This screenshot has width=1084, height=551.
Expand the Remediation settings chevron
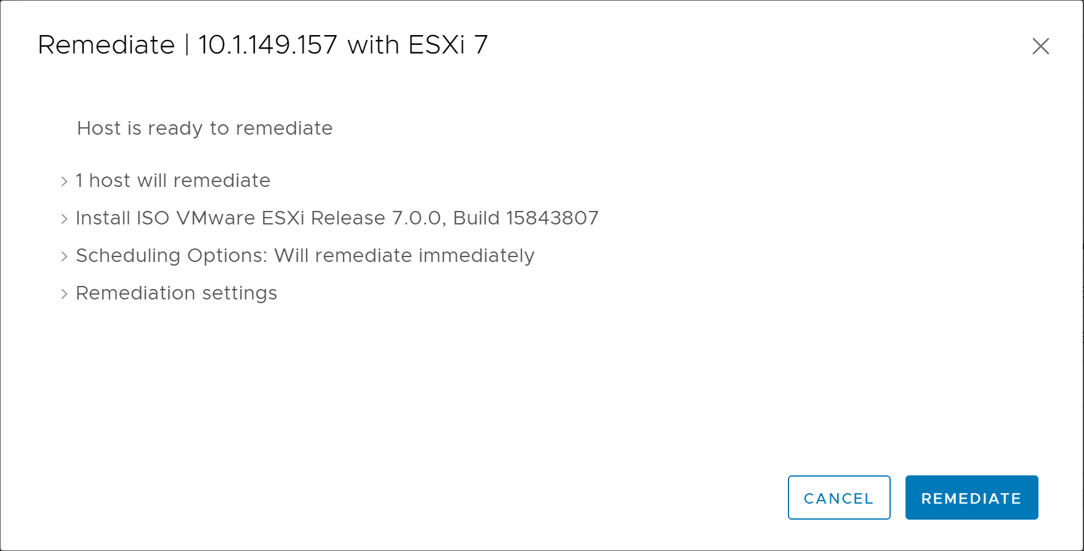[x=64, y=294]
